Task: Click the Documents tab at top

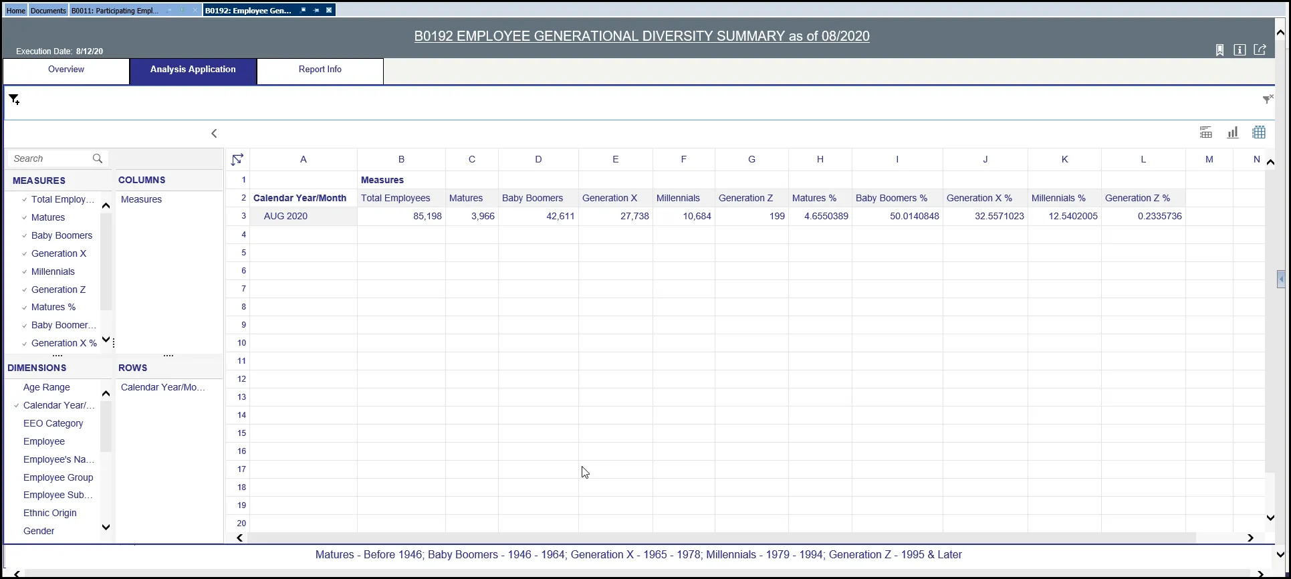Action: (x=48, y=11)
